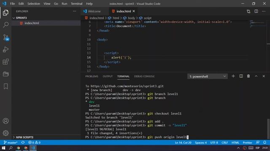Open the Selection menu

coord(34,4)
